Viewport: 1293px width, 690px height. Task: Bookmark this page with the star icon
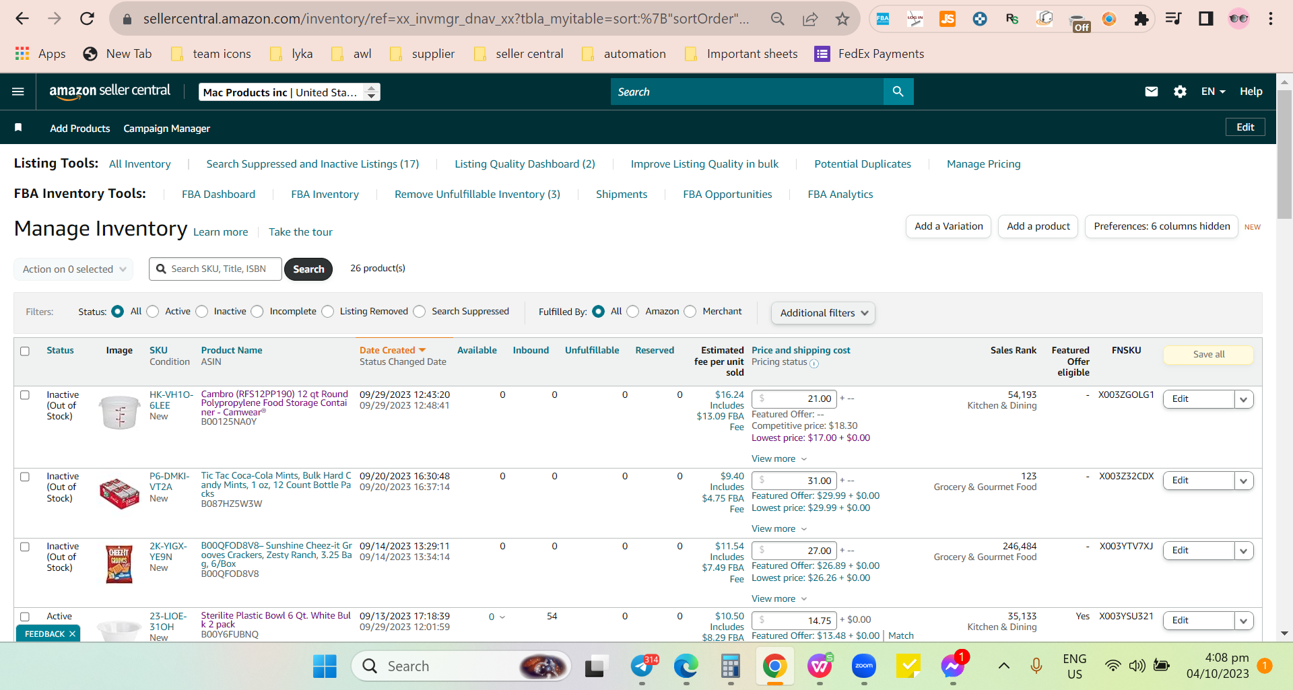pyautogui.click(x=842, y=19)
